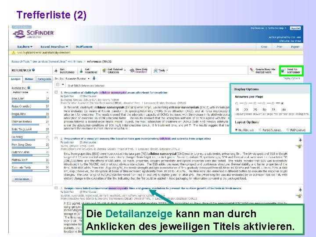Click the warning icon in yellow notice bar
This screenshot has height=237, width=316.
pyautogui.click(x=14, y=53)
